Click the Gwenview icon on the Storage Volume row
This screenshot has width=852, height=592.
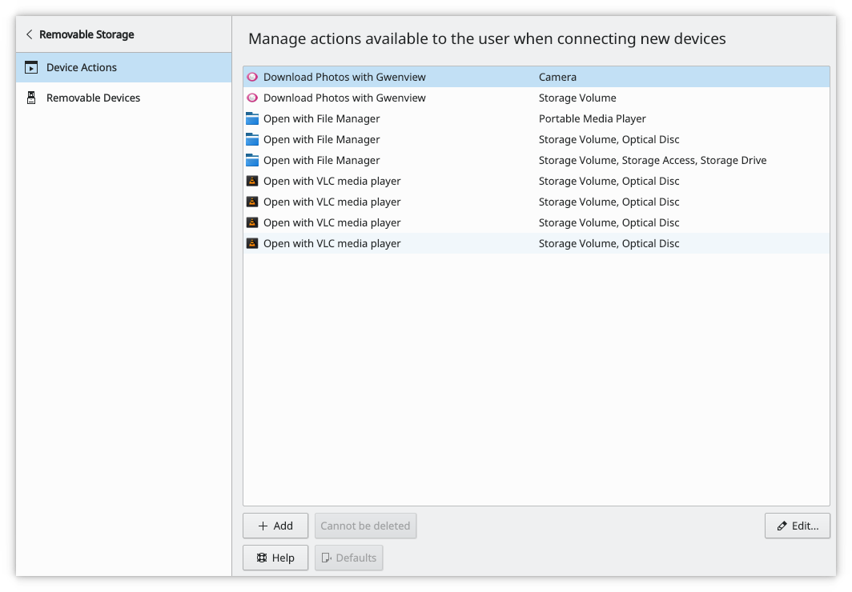(251, 98)
